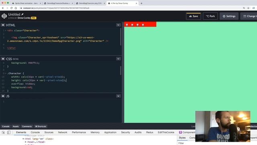Open a new browser tab

click(141, 3)
